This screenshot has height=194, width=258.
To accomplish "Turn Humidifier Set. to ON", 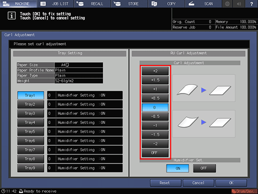I will tap(178, 168).
